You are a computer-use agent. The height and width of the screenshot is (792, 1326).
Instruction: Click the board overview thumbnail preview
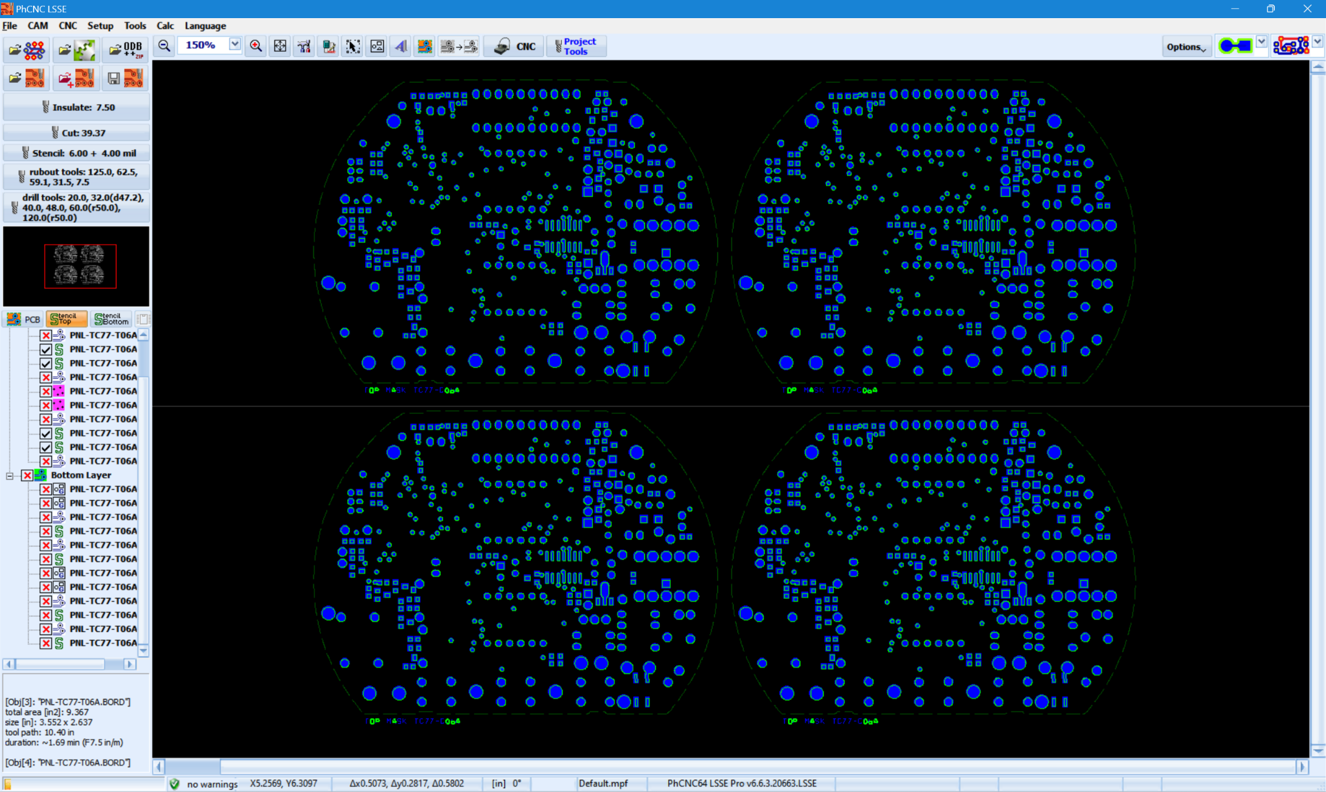[76, 266]
